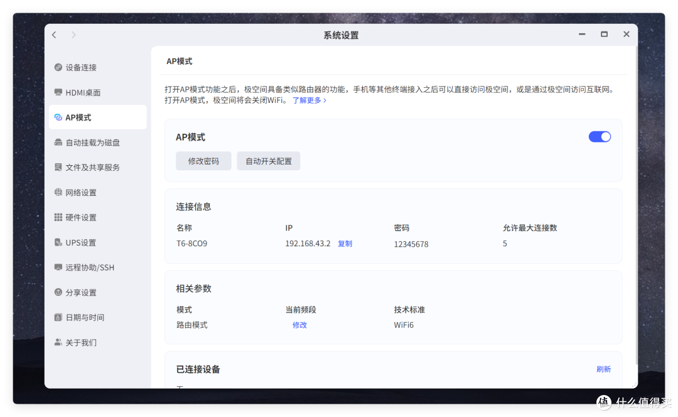Click the AP name T6-8CO9

click(x=191, y=244)
